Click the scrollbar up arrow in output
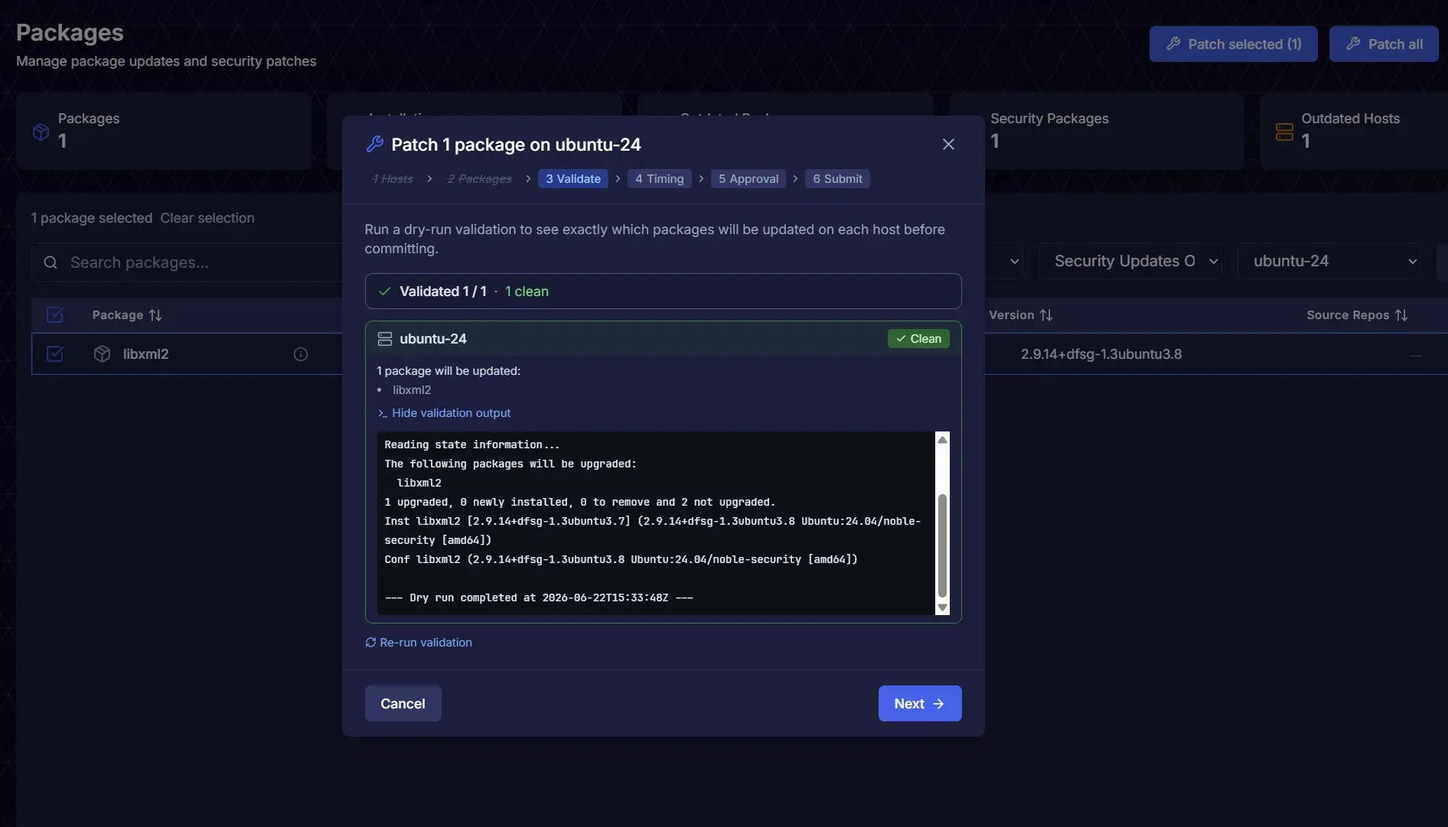This screenshot has width=1448, height=827. (942, 440)
